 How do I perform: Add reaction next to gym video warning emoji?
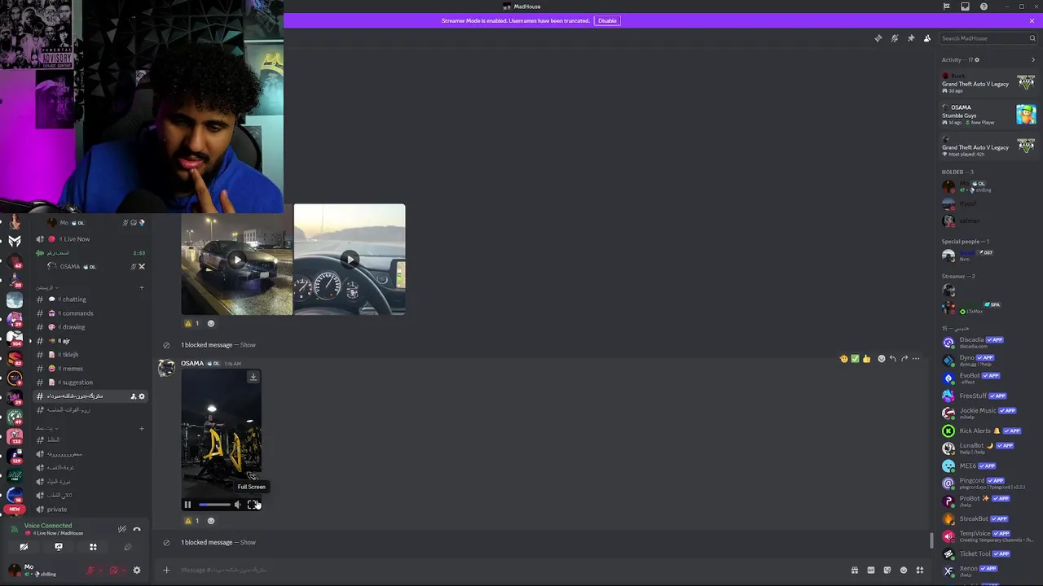coord(211,521)
